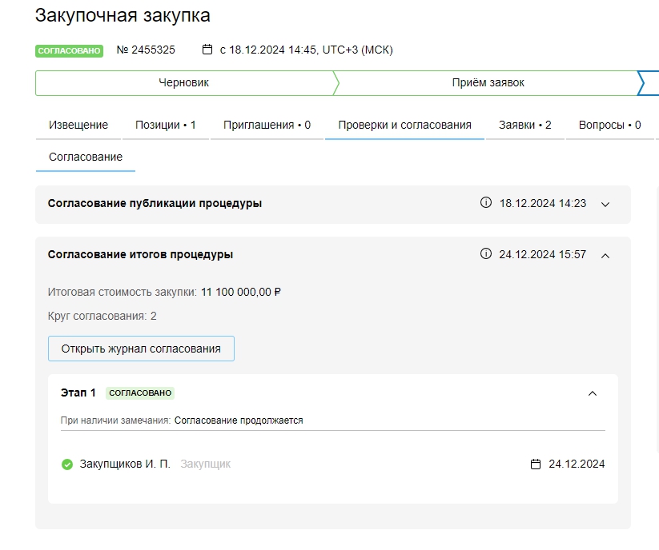Select the Заявки tab
659x550 pixels.
(x=524, y=126)
